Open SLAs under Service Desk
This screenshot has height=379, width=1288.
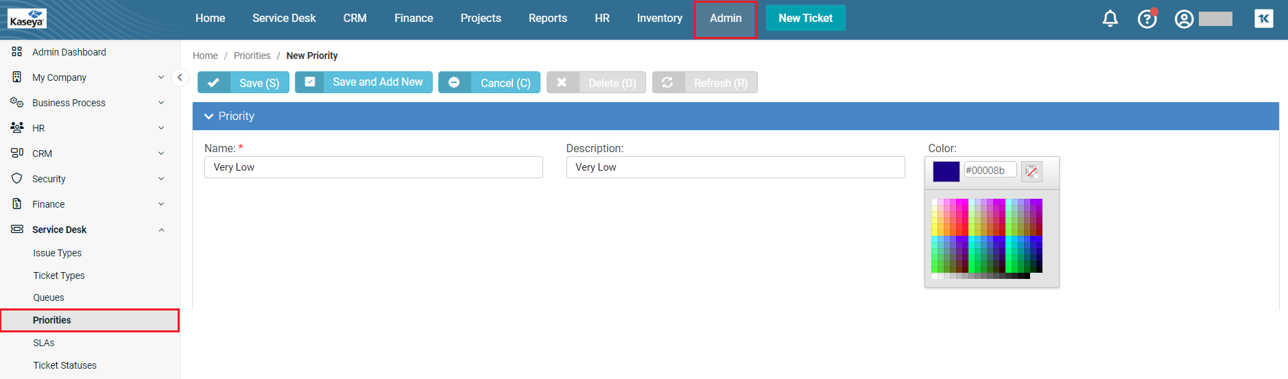point(44,343)
